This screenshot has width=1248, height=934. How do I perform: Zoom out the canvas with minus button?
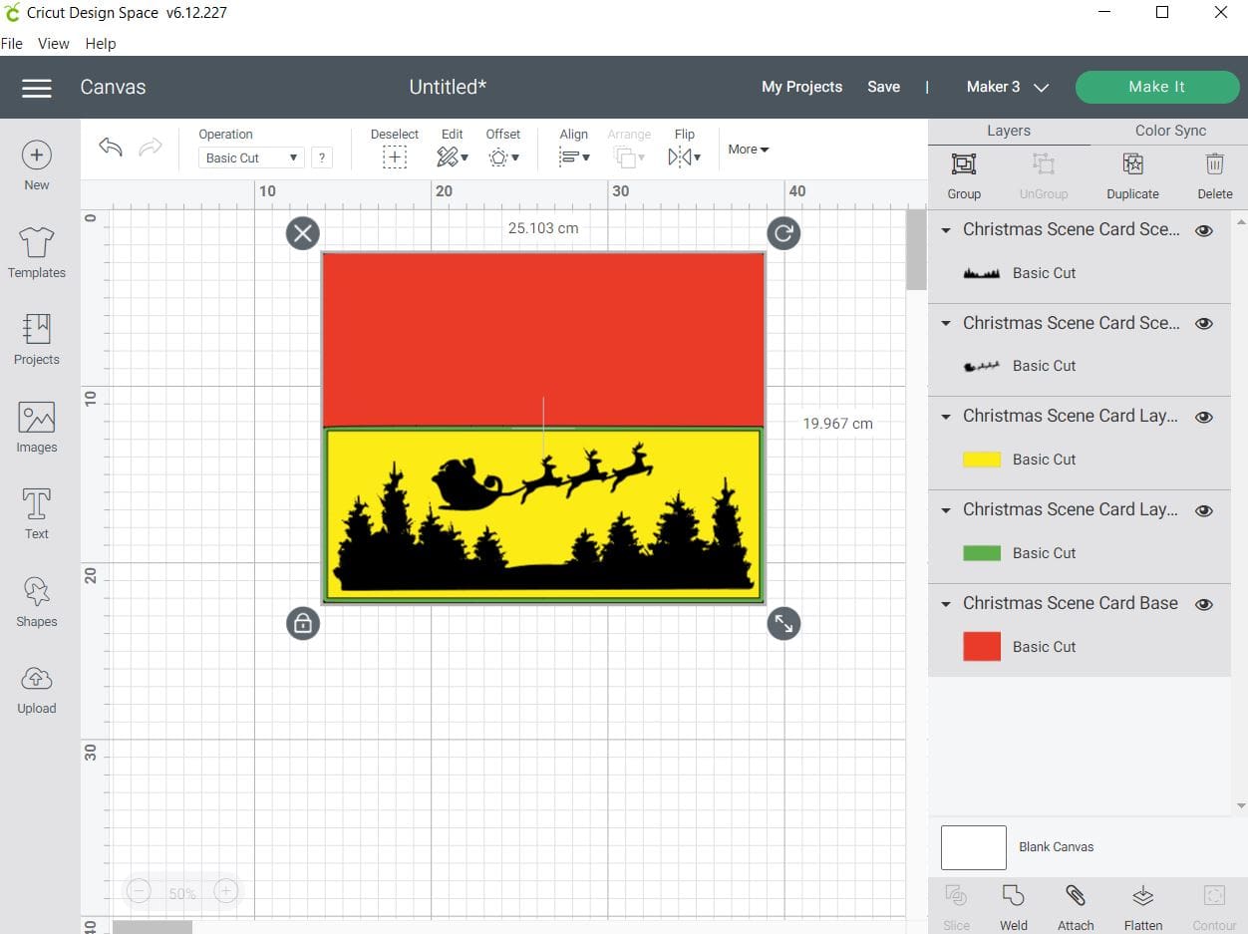[139, 892]
